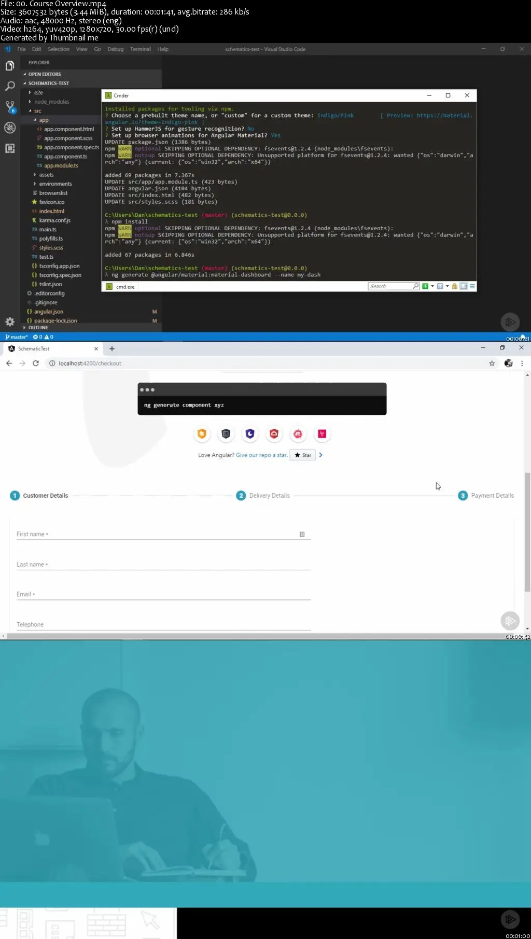The height and width of the screenshot is (939, 531).
Task: Open the Cmder hamburger settings menu icon
Action: pyautogui.click(x=472, y=286)
